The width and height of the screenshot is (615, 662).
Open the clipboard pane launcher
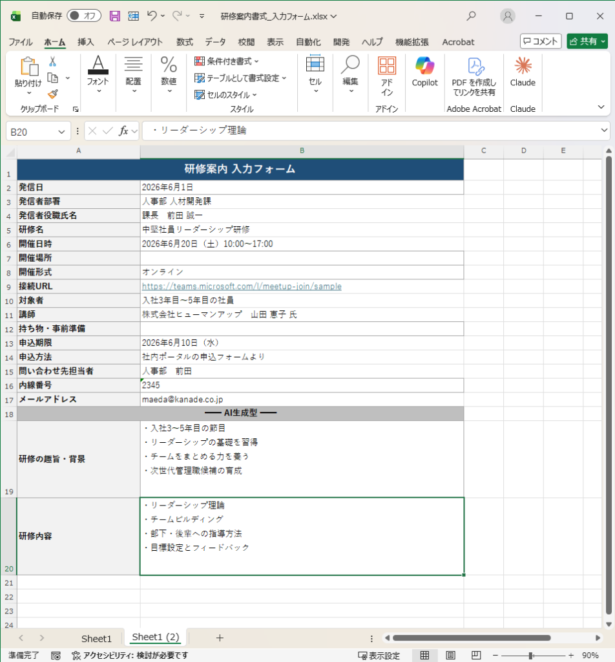click(x=76, y=109)
